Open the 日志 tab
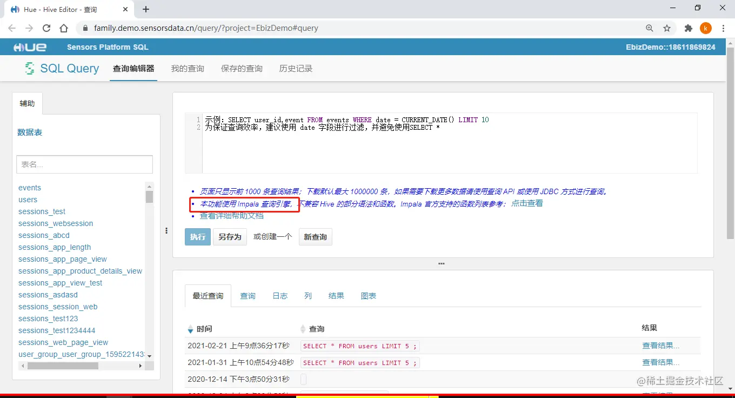The image size is (735, 398). coord(280,296)
